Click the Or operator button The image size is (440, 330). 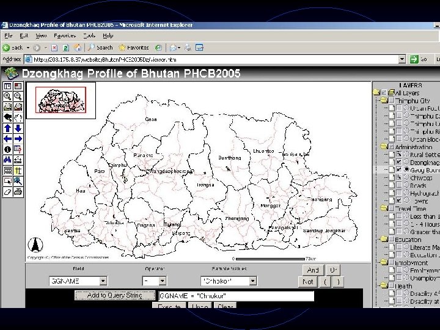[333, 270]
